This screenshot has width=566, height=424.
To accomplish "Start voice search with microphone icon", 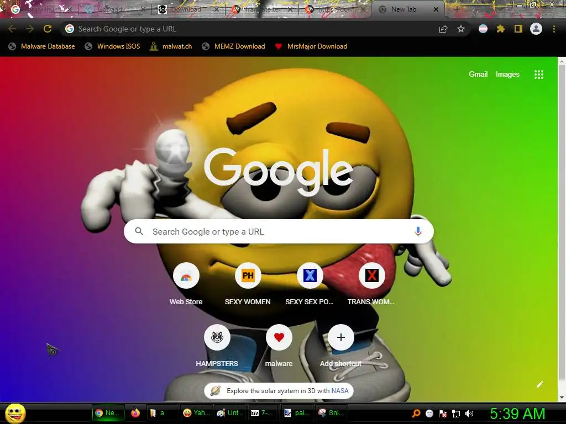I will coord(418,231).
